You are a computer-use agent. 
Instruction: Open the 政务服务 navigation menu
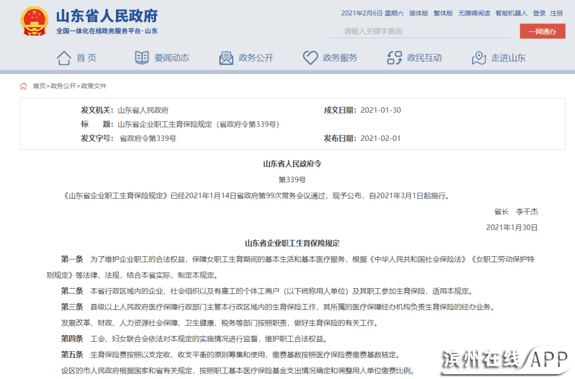click(x=340, y=58)
